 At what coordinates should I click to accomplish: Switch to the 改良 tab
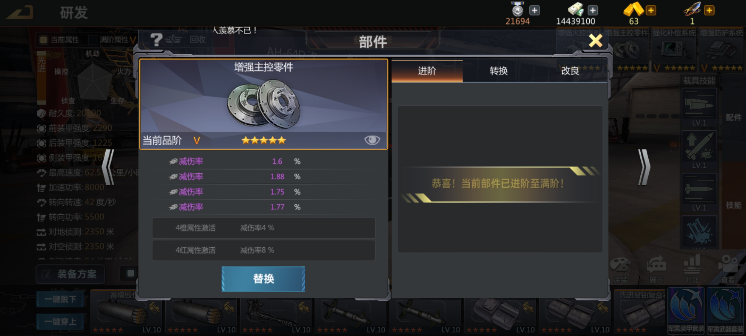(570, 71)
